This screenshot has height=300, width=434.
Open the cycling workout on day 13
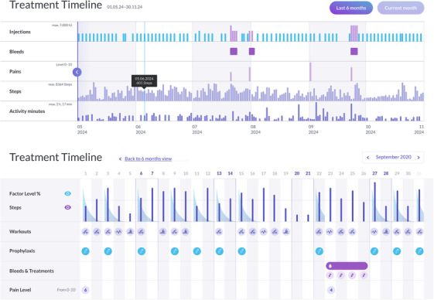pos(219,232)
